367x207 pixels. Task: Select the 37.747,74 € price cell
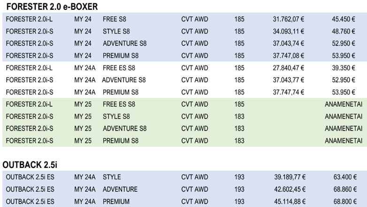pos(289,92)
